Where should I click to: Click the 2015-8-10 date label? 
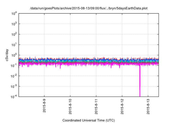point(70,107)
